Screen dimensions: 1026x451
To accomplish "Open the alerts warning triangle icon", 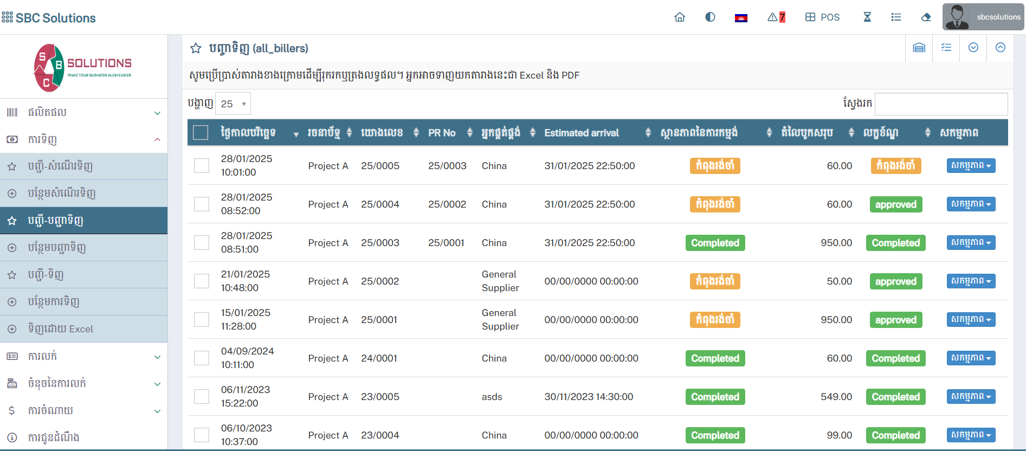I will [x=776, y=17].
